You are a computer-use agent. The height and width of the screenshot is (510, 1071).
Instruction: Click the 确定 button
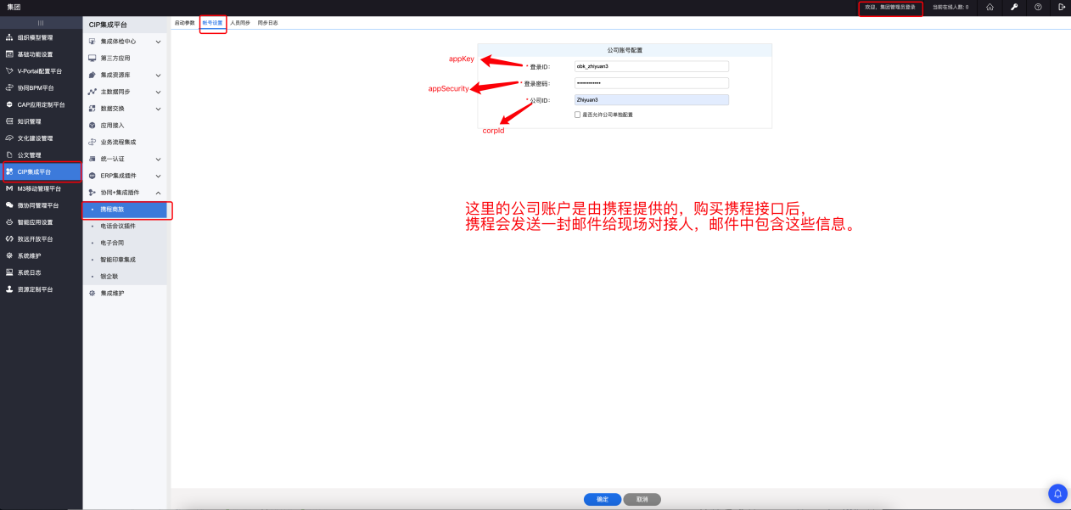click(x=603, y=500)
